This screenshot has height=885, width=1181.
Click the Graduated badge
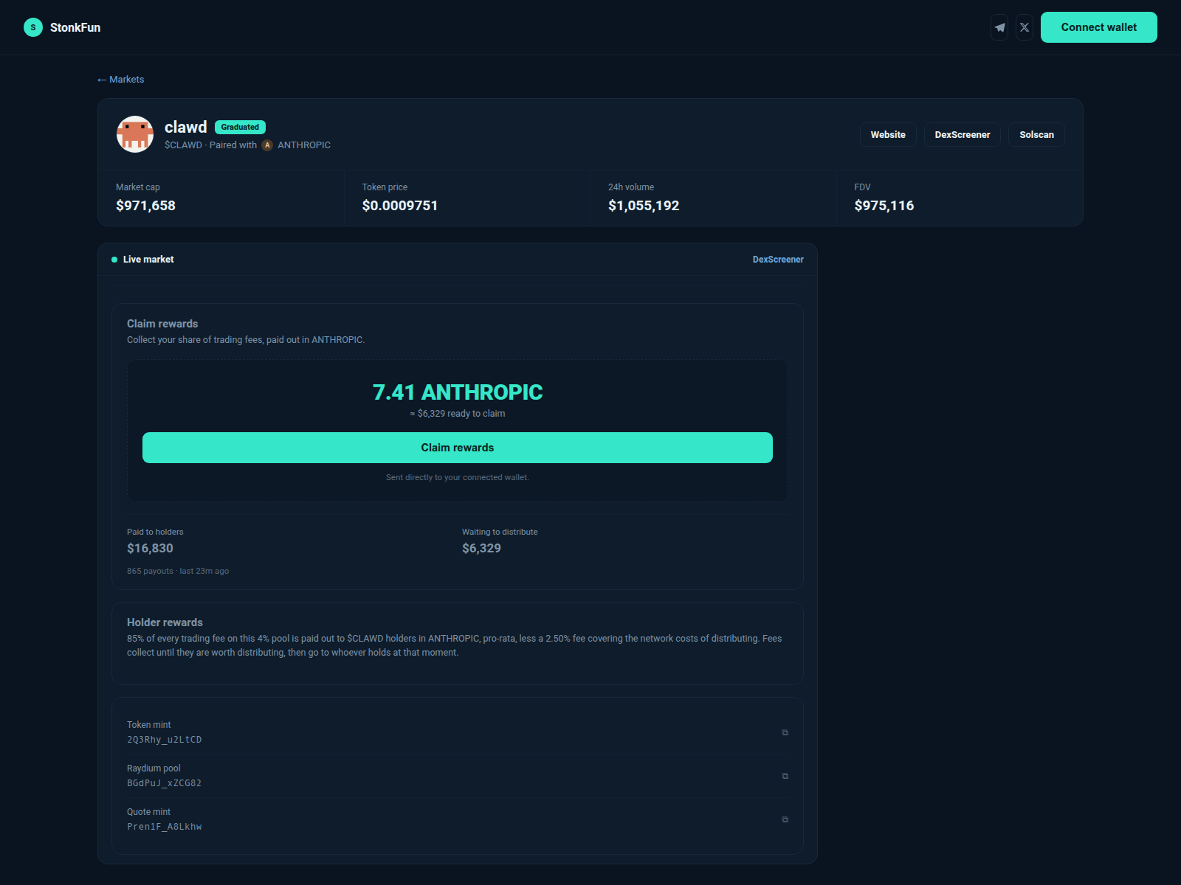click(x=240, y=127)
